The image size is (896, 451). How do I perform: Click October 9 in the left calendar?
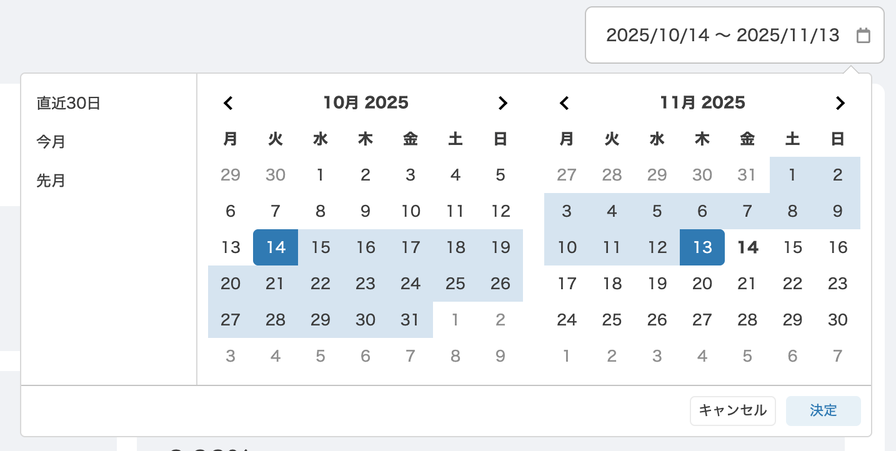coord(366,211)
